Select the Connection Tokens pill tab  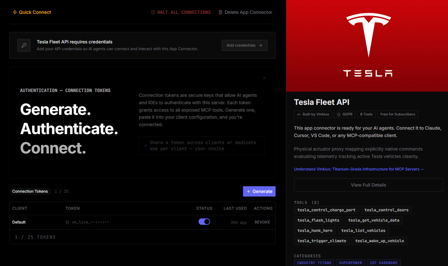point(30,191)
